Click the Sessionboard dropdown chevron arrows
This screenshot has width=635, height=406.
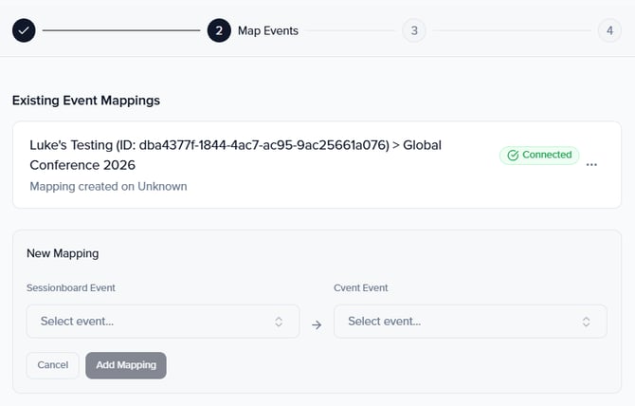pyautogui.click(x=279, y=322)
